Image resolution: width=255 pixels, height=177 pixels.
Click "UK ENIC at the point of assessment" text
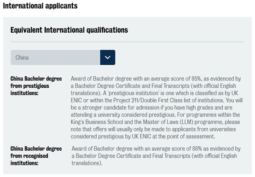(174, 137)
